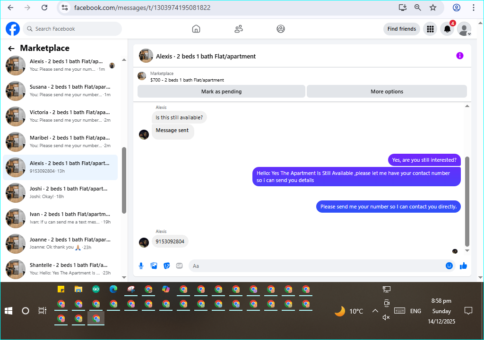Image resolution: width=484 pixels, height=340 pixels.
Task: Click the chat scrollbar thumb
Action: point(467,202)
